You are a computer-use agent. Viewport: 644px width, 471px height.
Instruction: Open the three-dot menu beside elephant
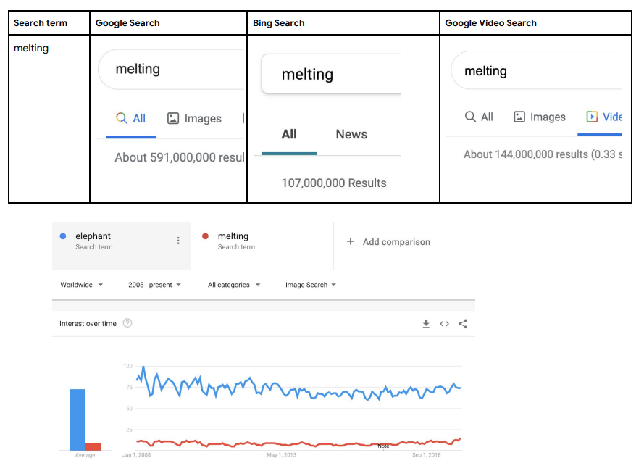tap(178, 241)
